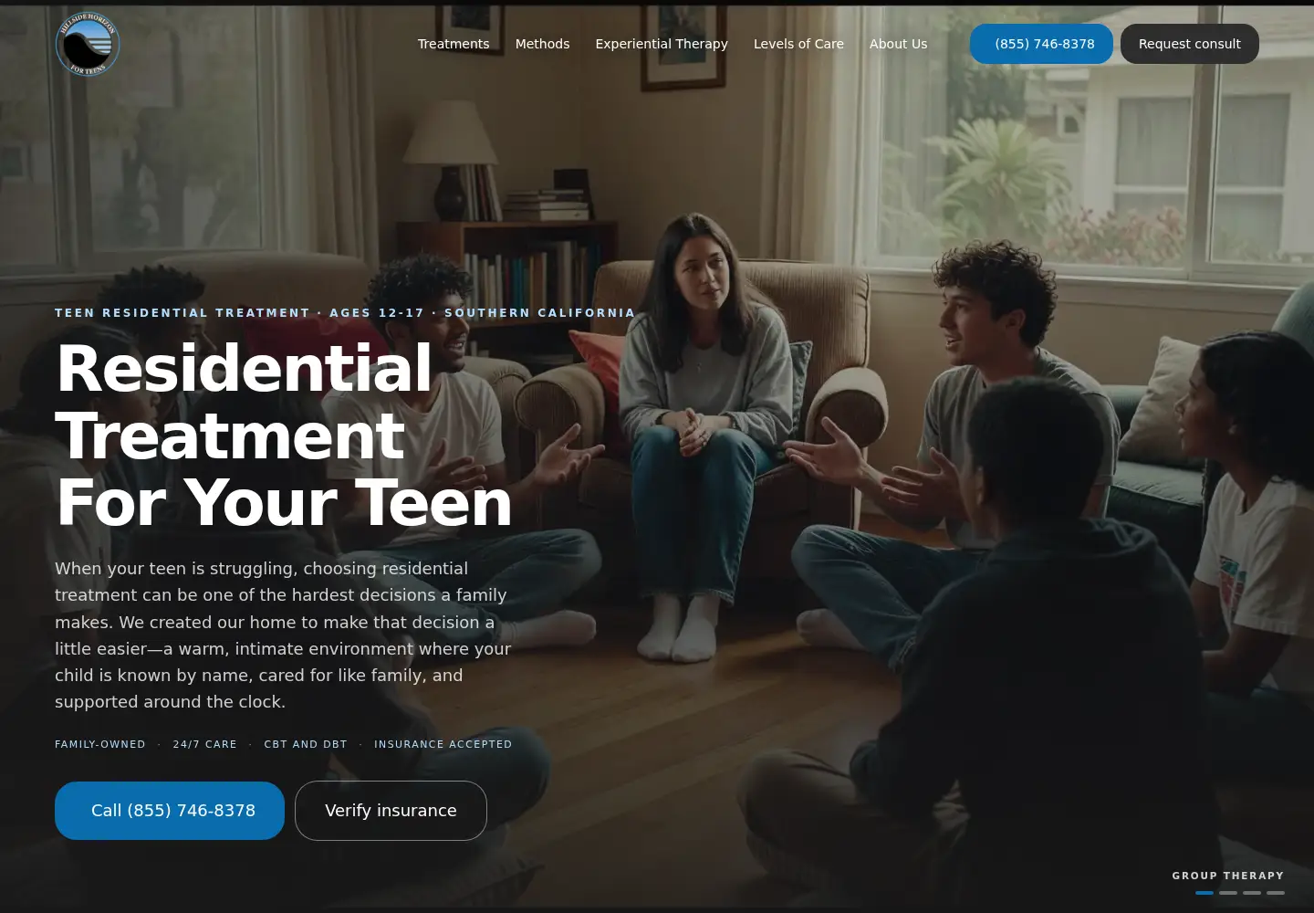Jump to the last slide indicator dash

click(1276, 893)
